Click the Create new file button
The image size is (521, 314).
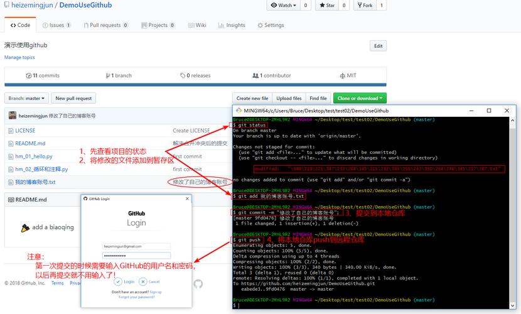click(252, 99)
